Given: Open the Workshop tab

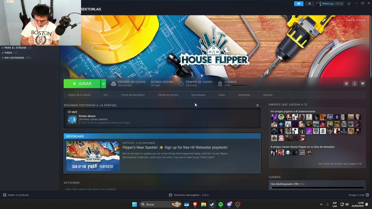Looking at the screenshot, I should click(x=244, y=95).
